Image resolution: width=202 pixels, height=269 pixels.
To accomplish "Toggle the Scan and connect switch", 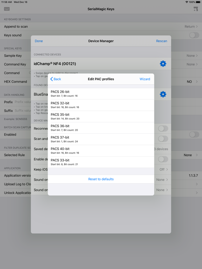I will tap(163, 139).
